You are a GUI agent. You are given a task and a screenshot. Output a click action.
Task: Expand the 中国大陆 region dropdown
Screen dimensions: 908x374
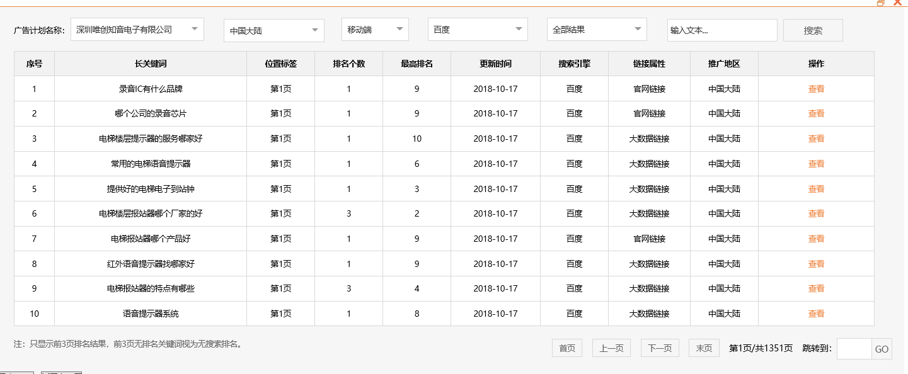pyautogui.click(x=273, y=31)
